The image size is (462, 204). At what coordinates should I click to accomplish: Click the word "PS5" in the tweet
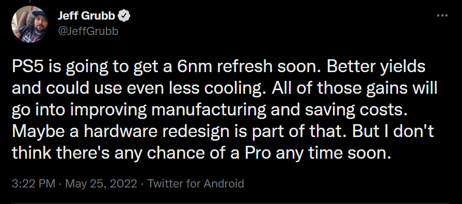[x=25, y=67]
